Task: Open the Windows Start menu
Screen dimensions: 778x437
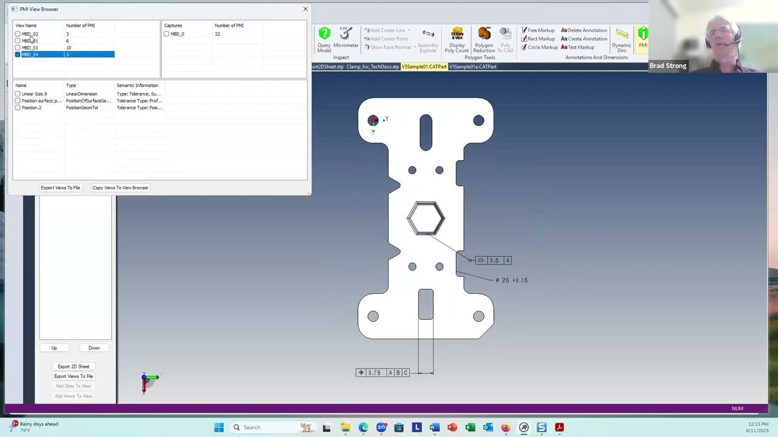Action: tap(219, 427)
